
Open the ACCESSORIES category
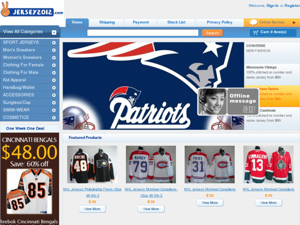pyautogui.click(x=30, y=95)
